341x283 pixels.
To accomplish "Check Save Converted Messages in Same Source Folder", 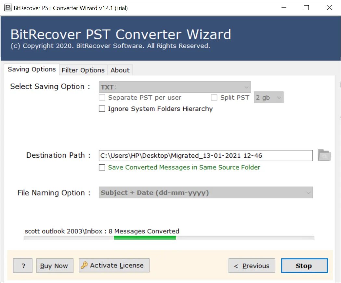I will (x=102, y=168).
